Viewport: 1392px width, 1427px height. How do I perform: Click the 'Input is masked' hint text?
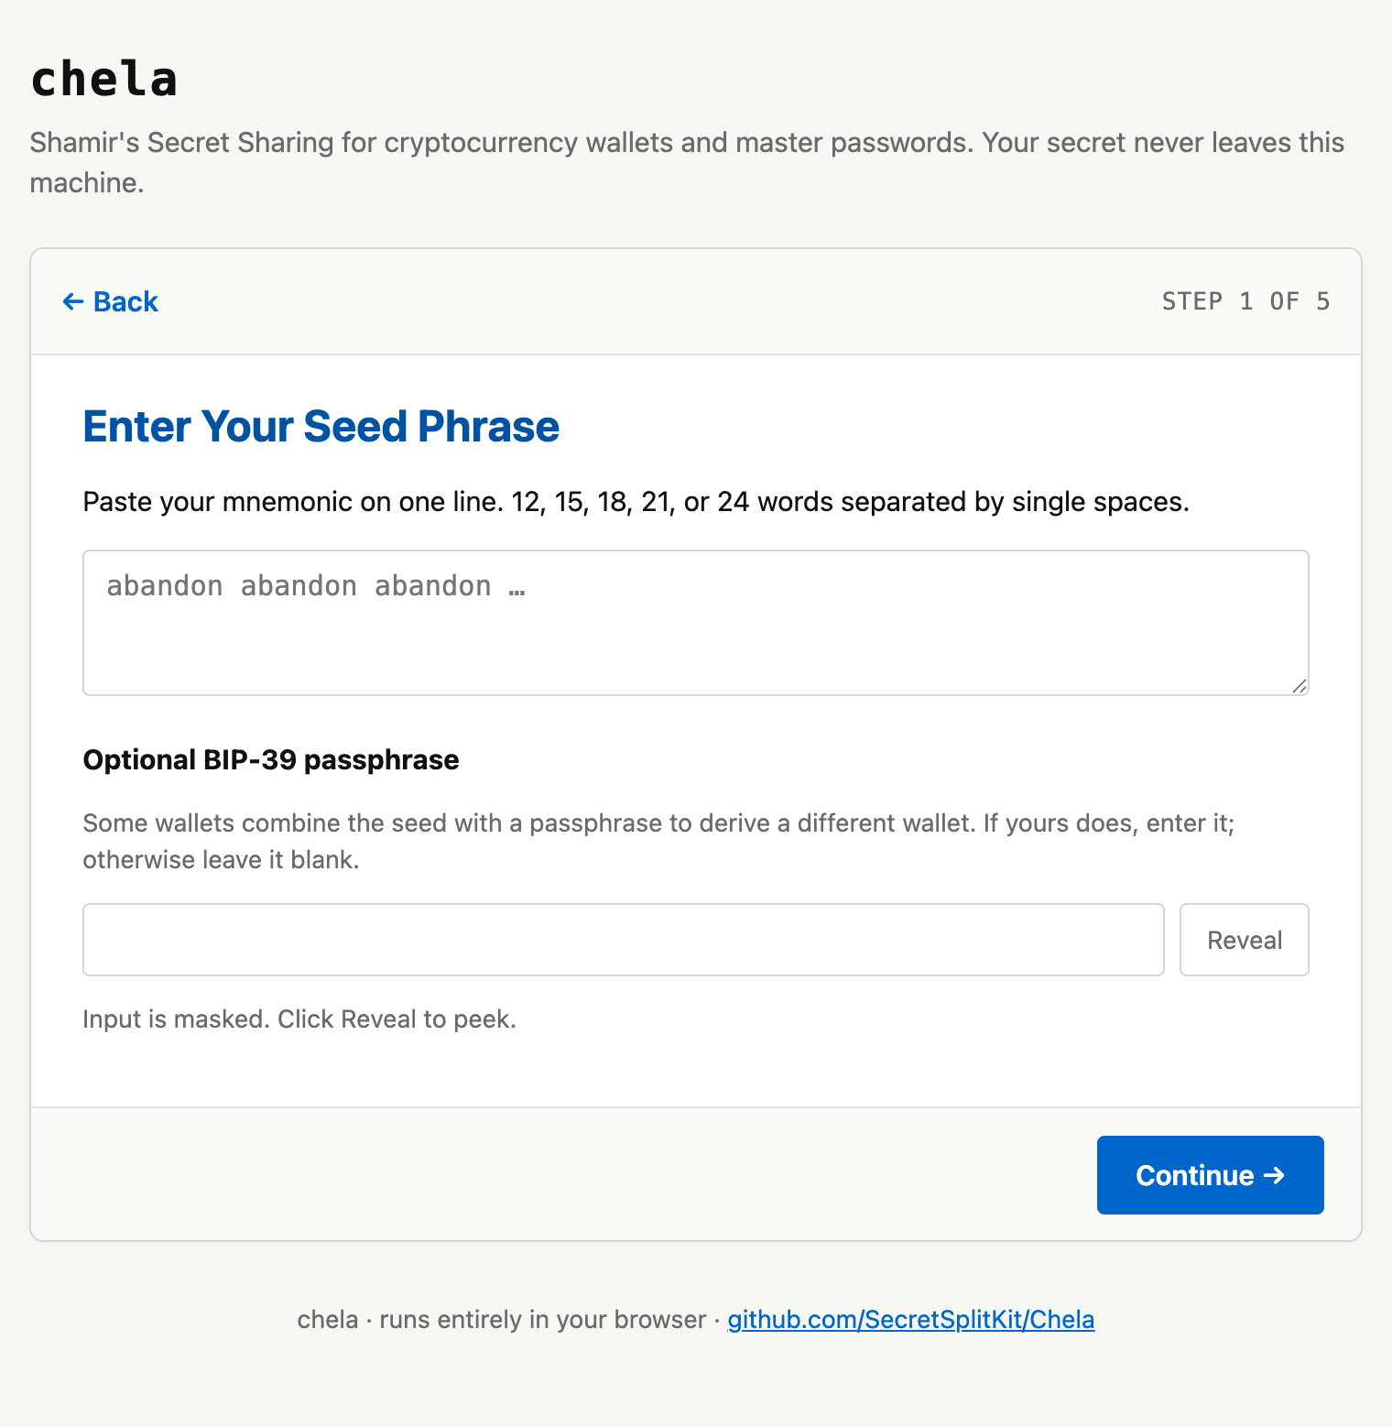(x=299, y=1019)
